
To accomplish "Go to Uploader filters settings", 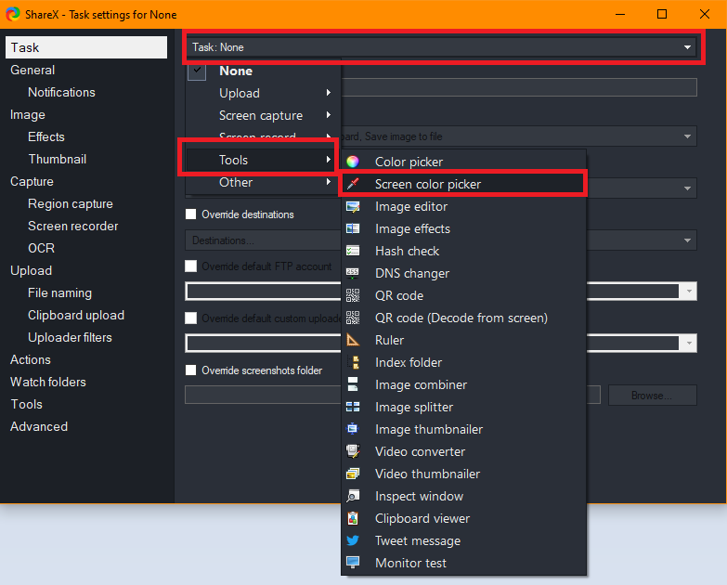I will click(70, 337).
